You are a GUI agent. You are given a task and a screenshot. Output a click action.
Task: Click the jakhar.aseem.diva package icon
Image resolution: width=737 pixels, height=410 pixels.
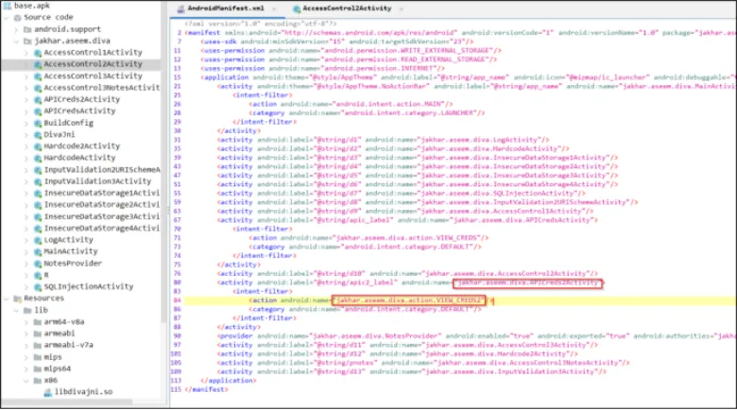[x=27, y=42]
